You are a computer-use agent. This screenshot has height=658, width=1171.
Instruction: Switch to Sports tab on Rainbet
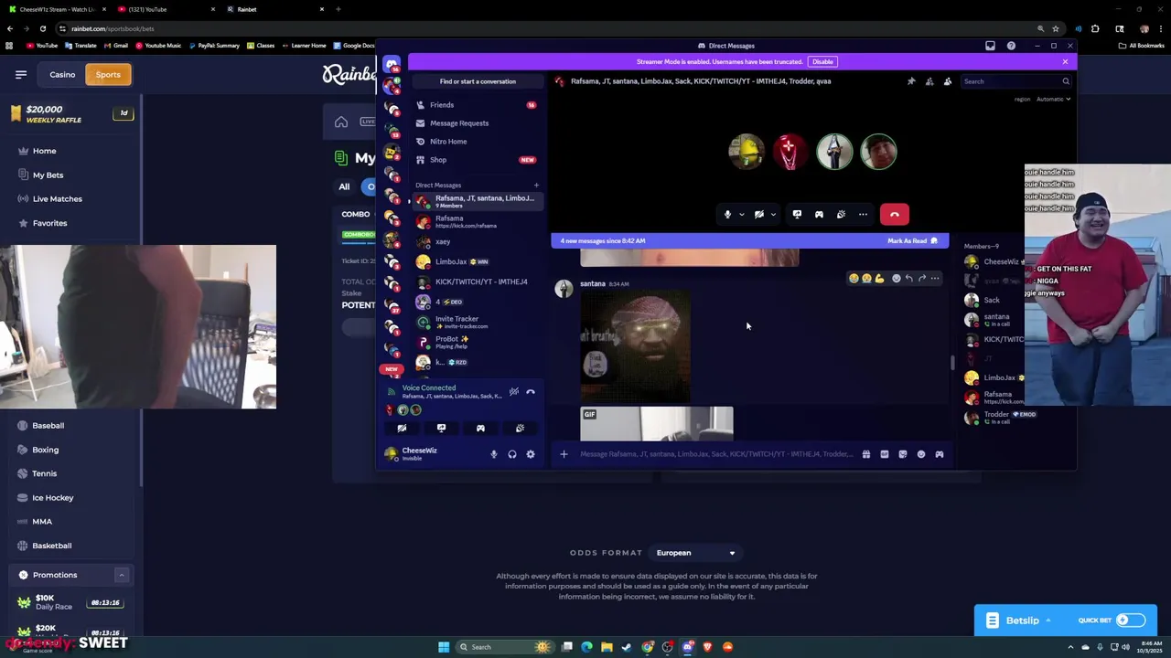108,74
